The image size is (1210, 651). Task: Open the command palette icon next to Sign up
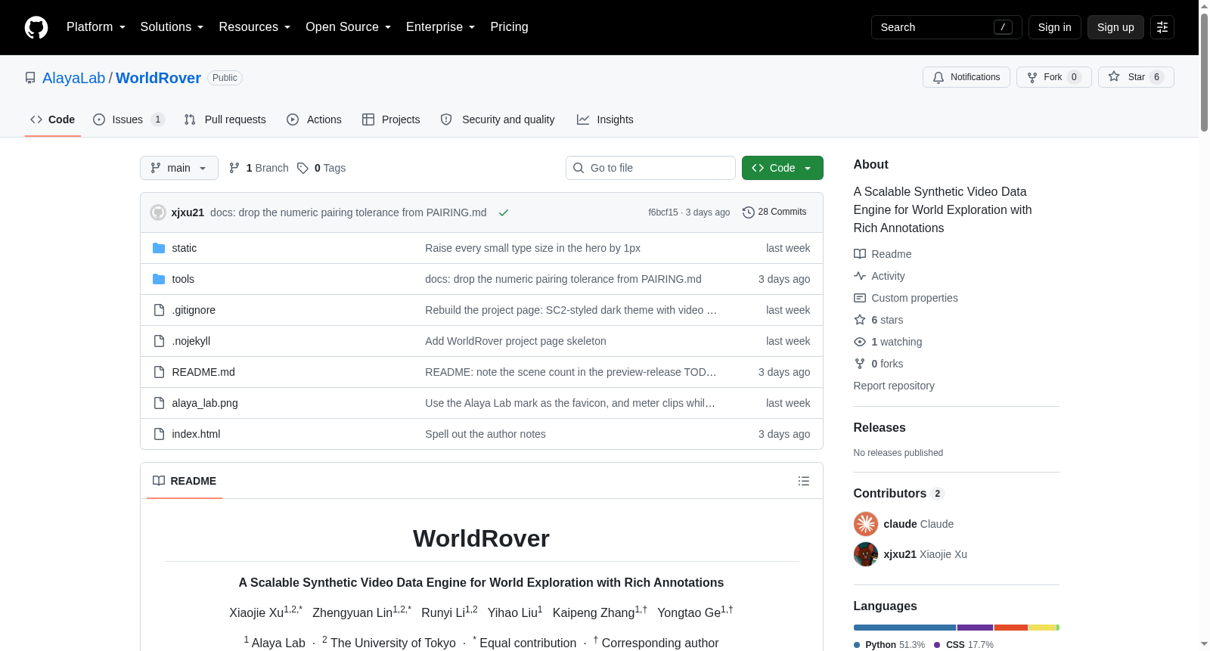click(1162, 27)
